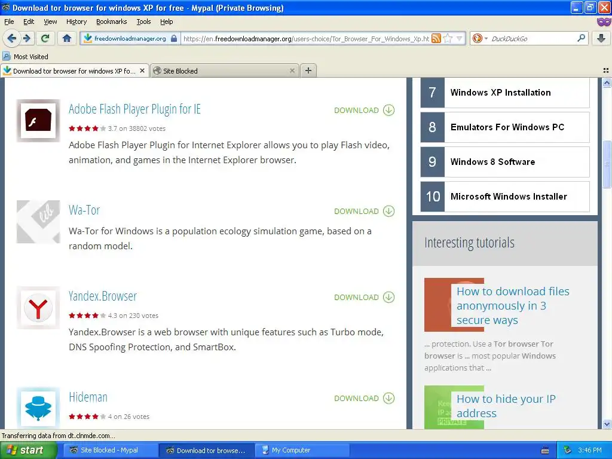Screen dimensions: 612x459
Task: Click the page scrollbar up arrow
Action: (x=607, y=82)
